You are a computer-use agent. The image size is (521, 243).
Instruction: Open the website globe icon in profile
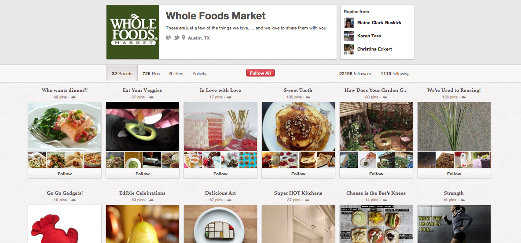point(168,37)
